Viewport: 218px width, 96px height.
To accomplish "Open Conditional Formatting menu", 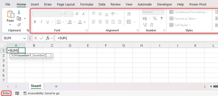I will click(x=188, y=12).
